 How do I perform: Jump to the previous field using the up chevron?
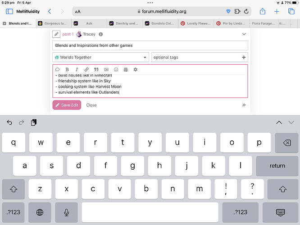279,122
